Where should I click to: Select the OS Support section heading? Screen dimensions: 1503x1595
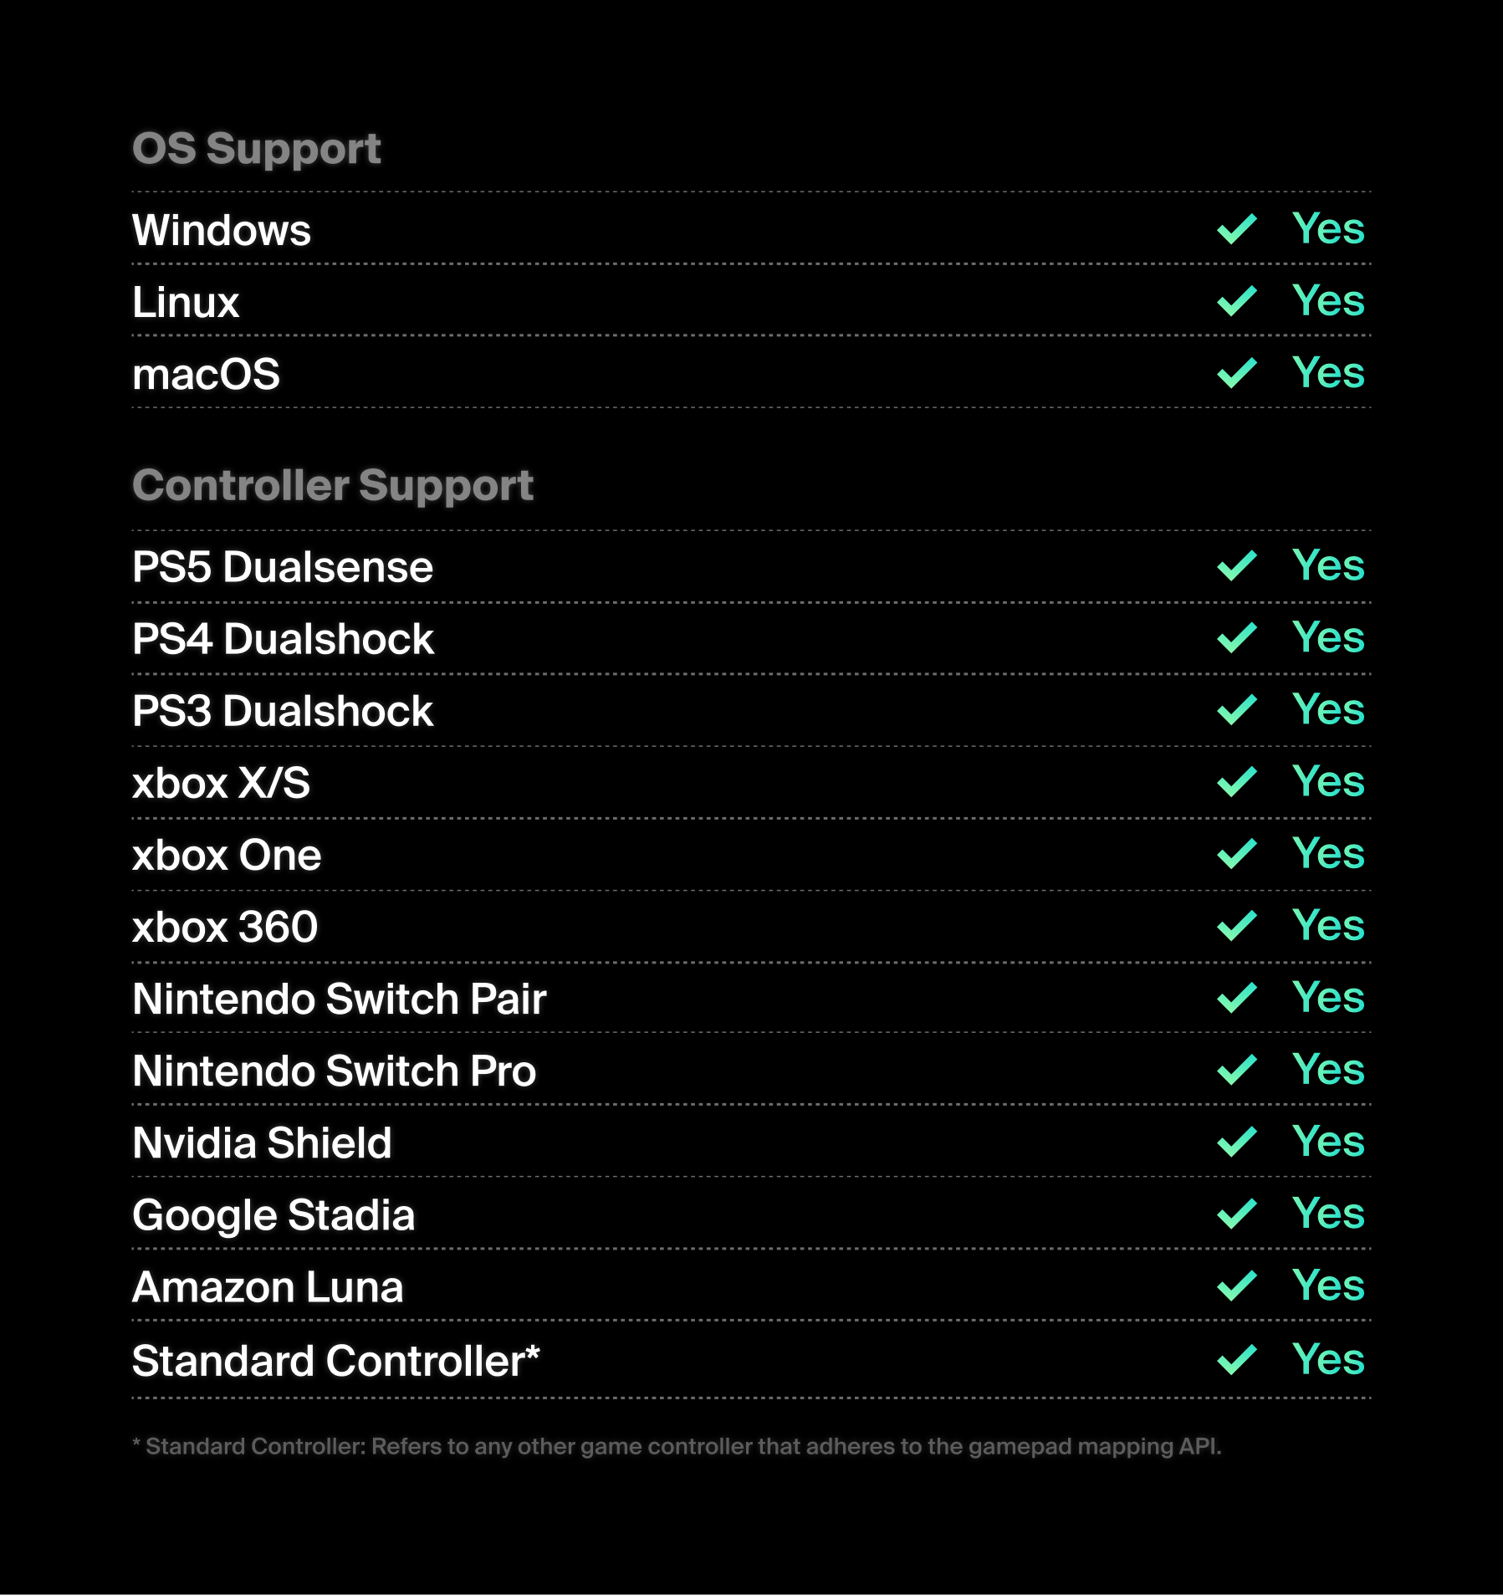point(257,149)
